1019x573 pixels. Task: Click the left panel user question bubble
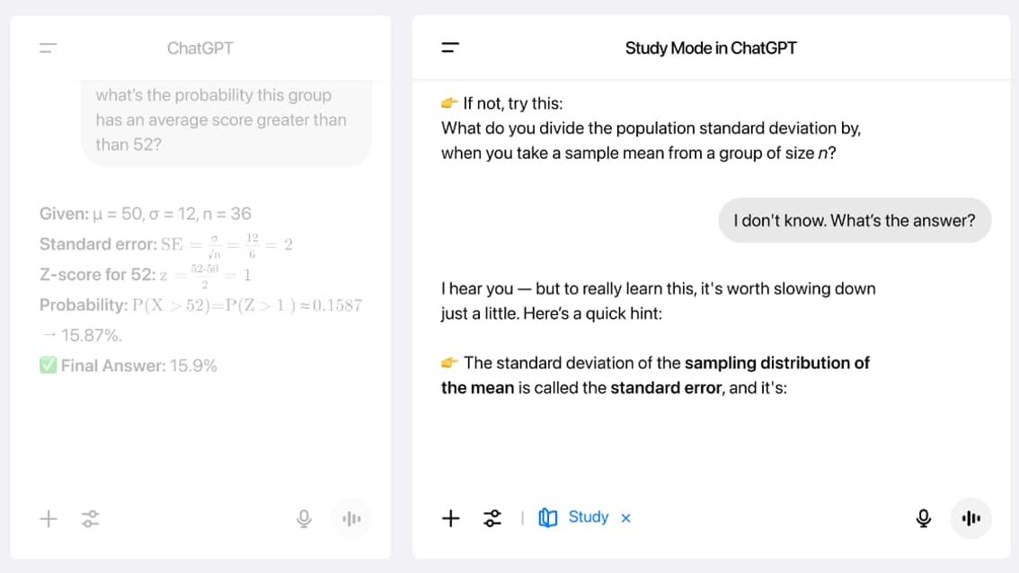[x=226, y=121]
